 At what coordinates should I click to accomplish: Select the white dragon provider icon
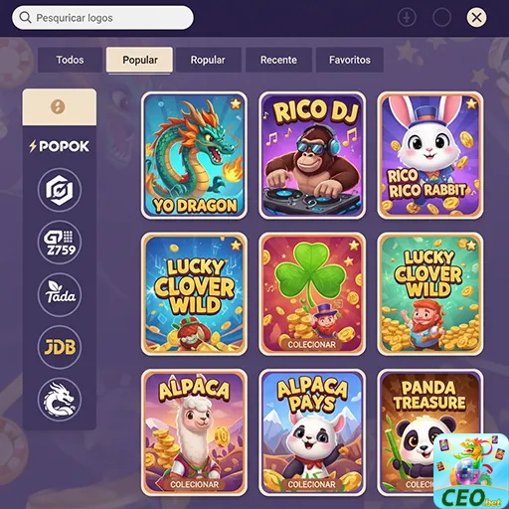click(60, 400)
